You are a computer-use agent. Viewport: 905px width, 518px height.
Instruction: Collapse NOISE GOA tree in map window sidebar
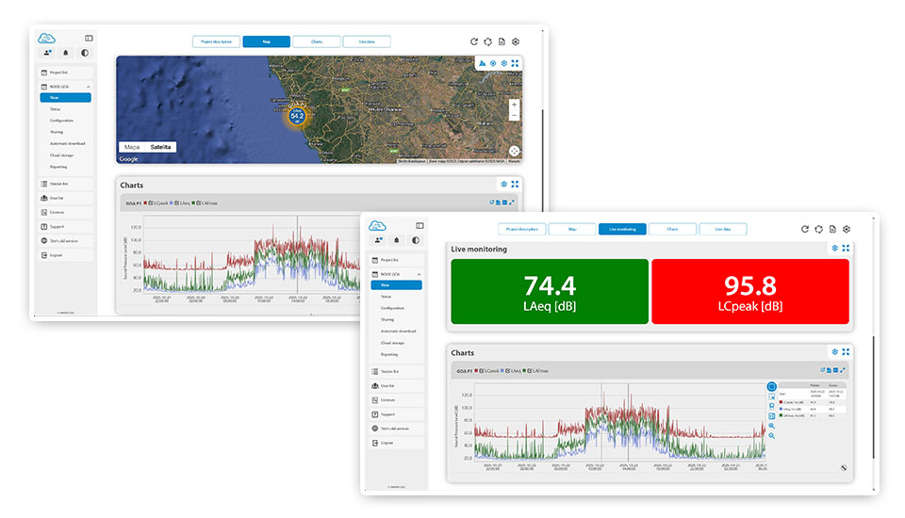tap(88, 86)
